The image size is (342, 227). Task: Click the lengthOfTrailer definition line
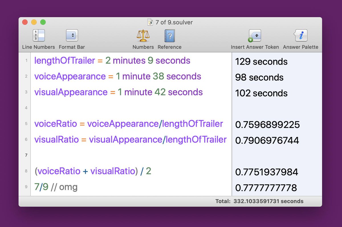pos(112,61)
